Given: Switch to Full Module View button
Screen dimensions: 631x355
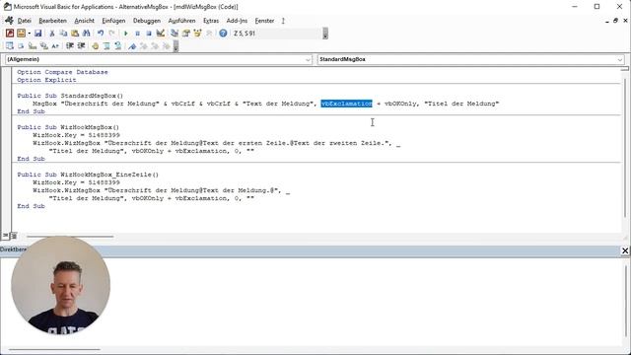Looking at the screenshot, I should (x=14, y=236).
